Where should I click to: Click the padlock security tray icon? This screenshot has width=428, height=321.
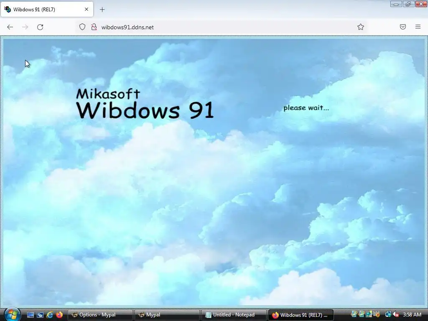[377, 314]
